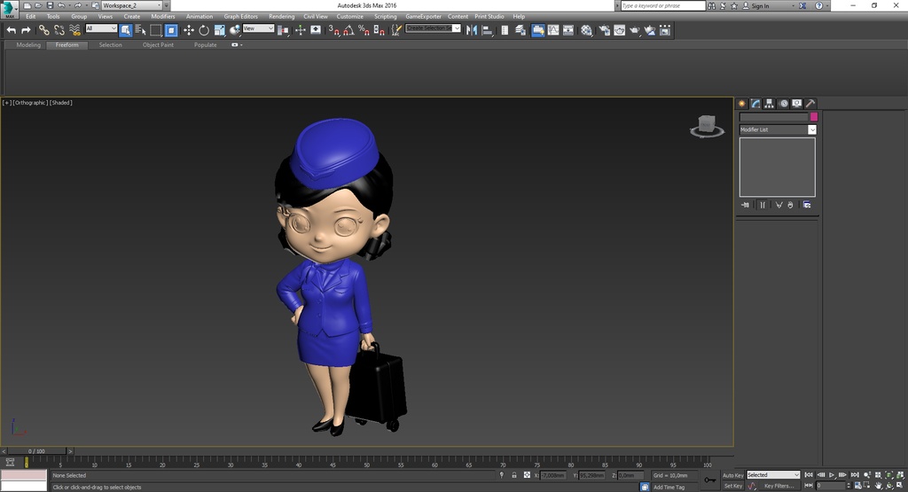Screen dimensions: 908x492
Task: Toggle the Angle Snap button
Action: point(348,30)
